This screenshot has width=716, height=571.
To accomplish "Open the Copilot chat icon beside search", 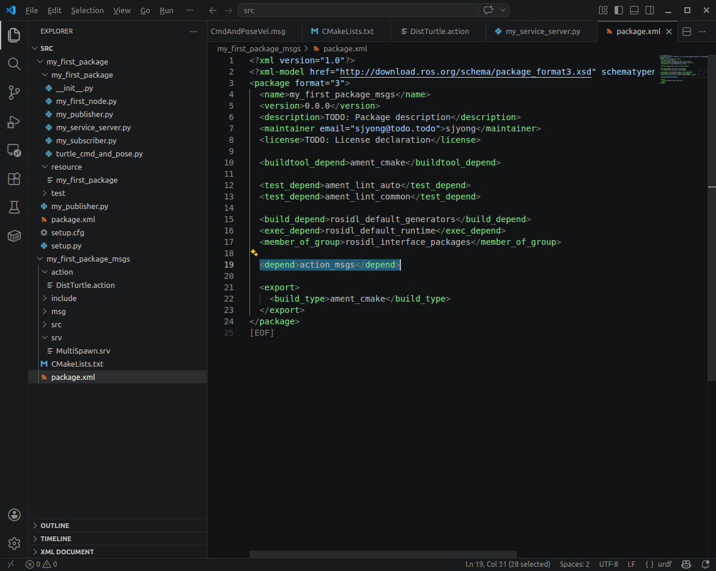I will (487, 10).
